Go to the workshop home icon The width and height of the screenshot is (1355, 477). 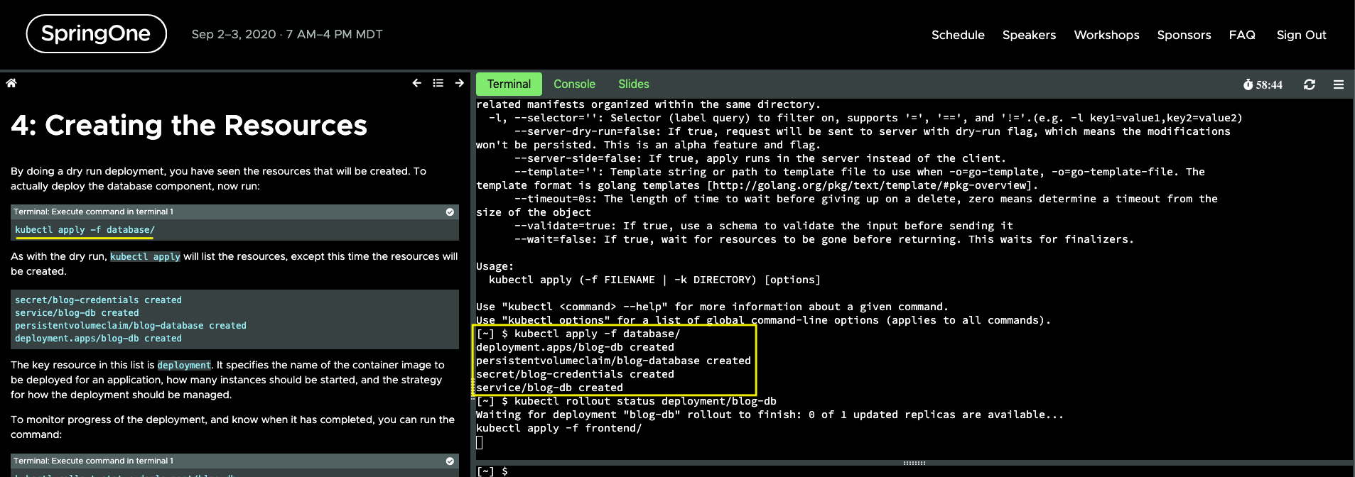[11, 83]
